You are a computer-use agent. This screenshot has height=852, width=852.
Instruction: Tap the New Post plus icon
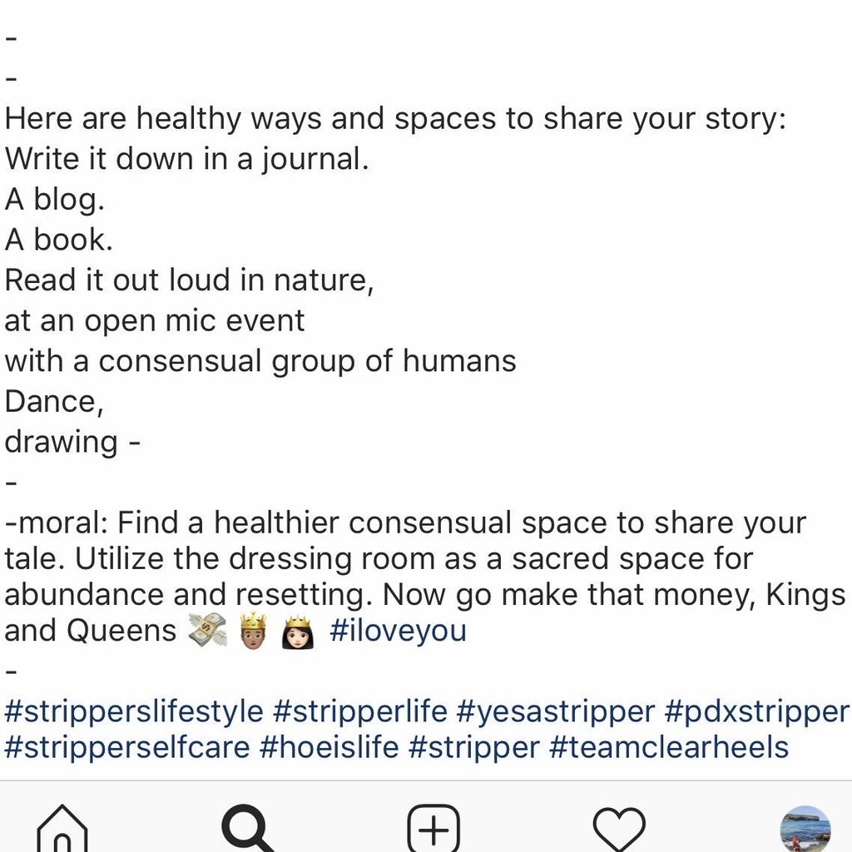click(433, 830)
